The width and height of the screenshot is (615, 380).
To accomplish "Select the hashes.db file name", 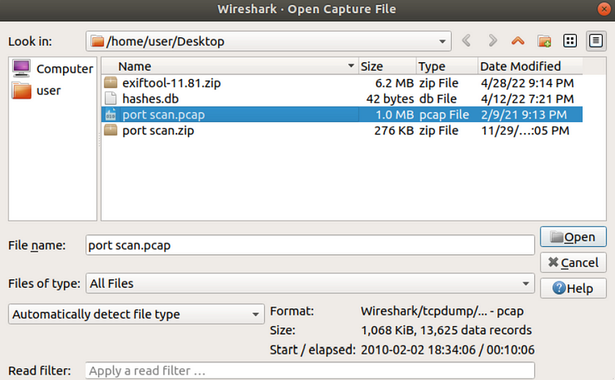I will 150,99.
